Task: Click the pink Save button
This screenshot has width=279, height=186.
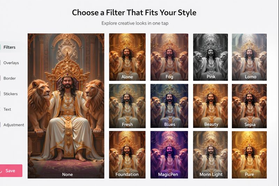Action: click(x=11, y=171)
